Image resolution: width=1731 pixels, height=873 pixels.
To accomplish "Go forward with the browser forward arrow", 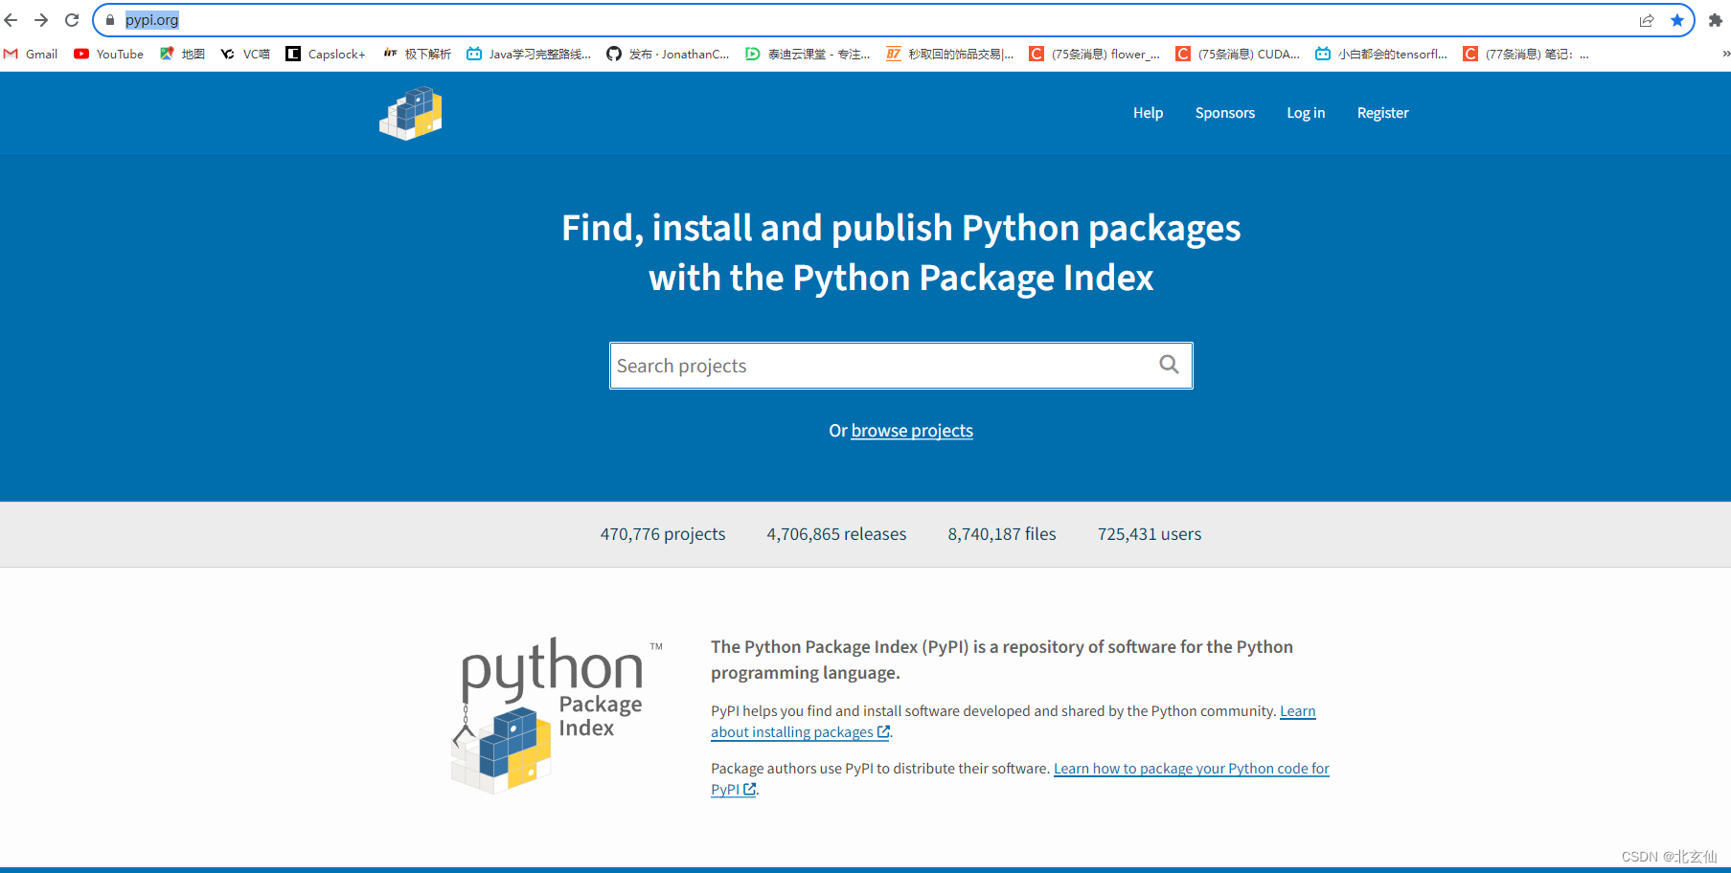I will [x=41, y=20].
